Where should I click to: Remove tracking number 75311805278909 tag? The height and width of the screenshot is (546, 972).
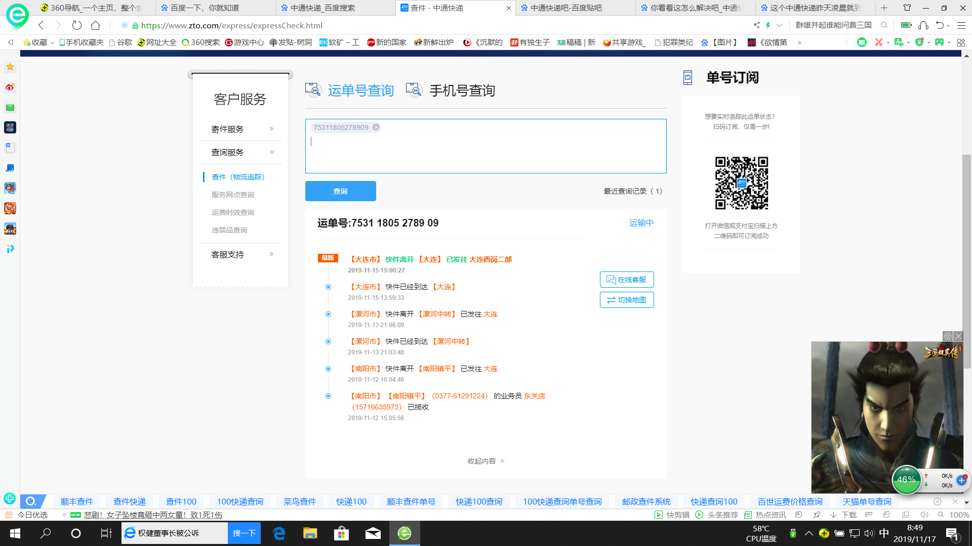[x=376, y=127]
